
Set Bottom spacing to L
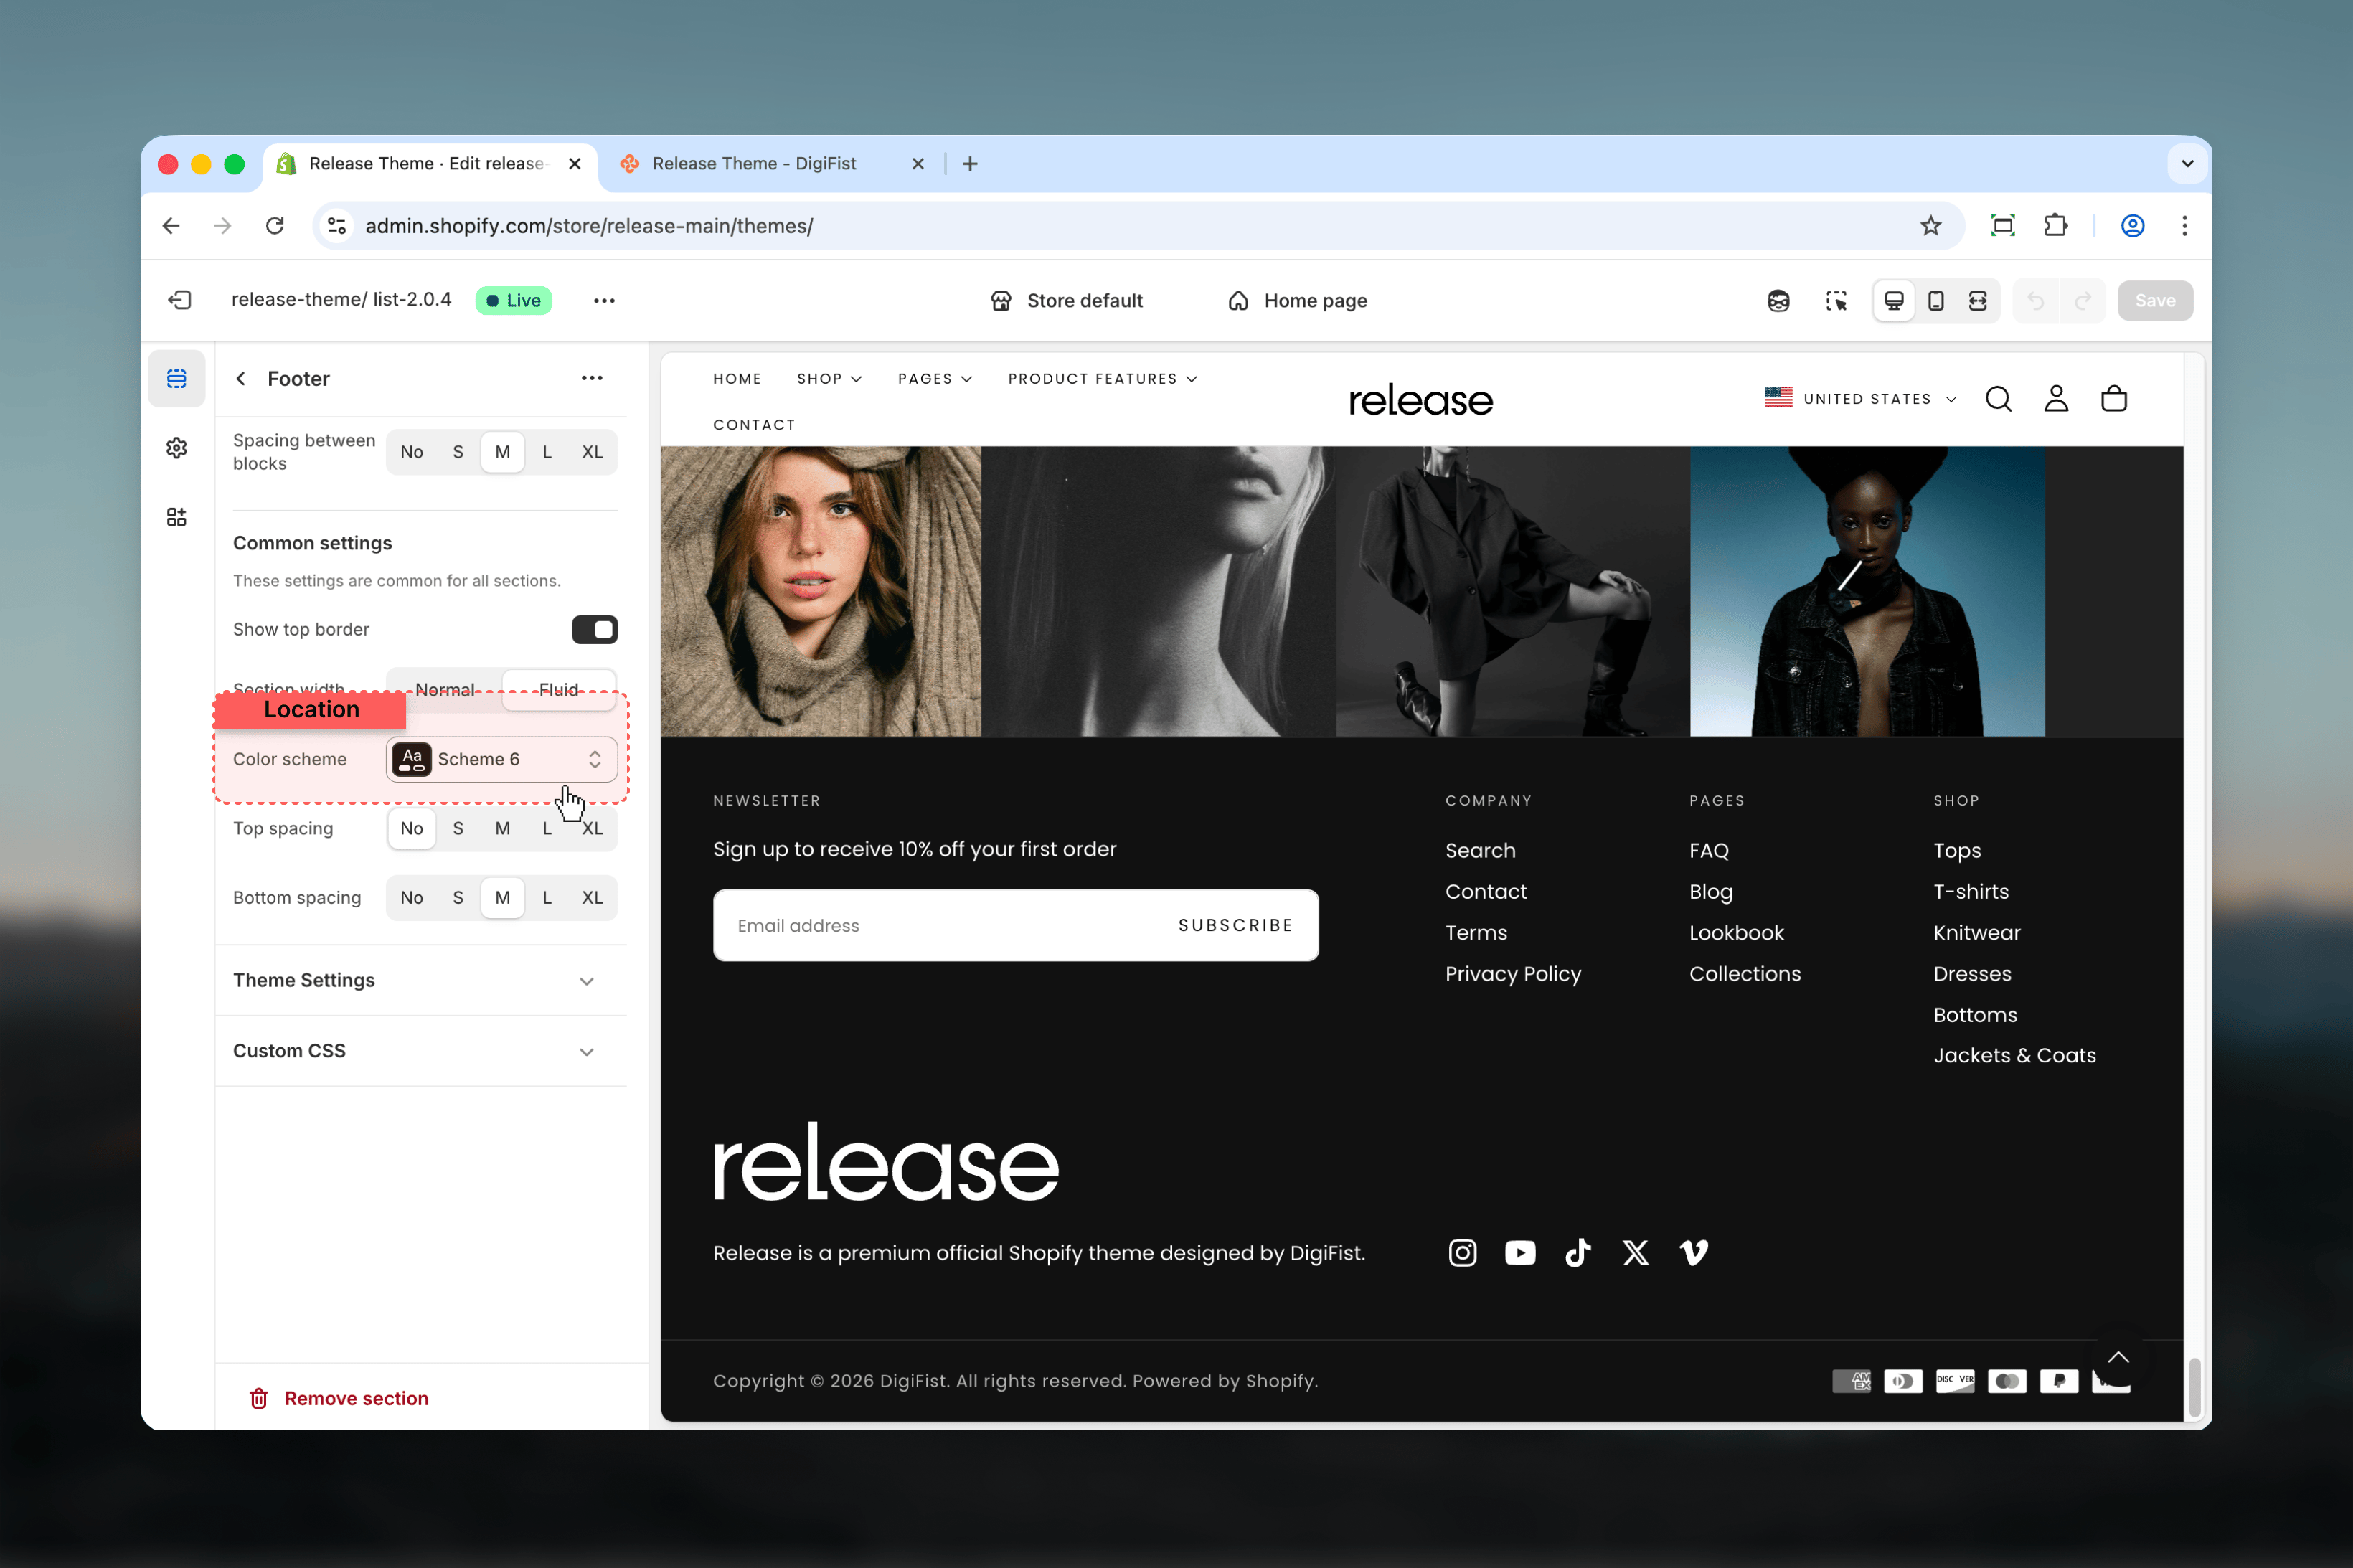[x=547, y=897]
